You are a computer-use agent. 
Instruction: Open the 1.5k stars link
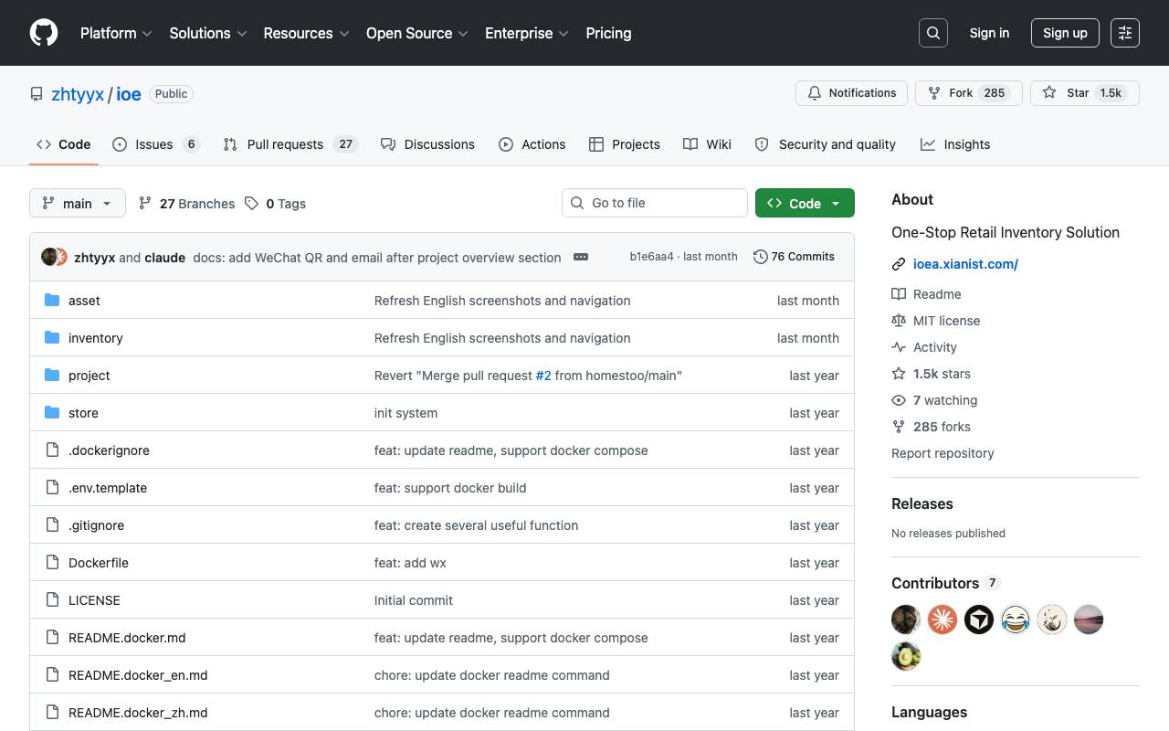click(x=942, y=374)
